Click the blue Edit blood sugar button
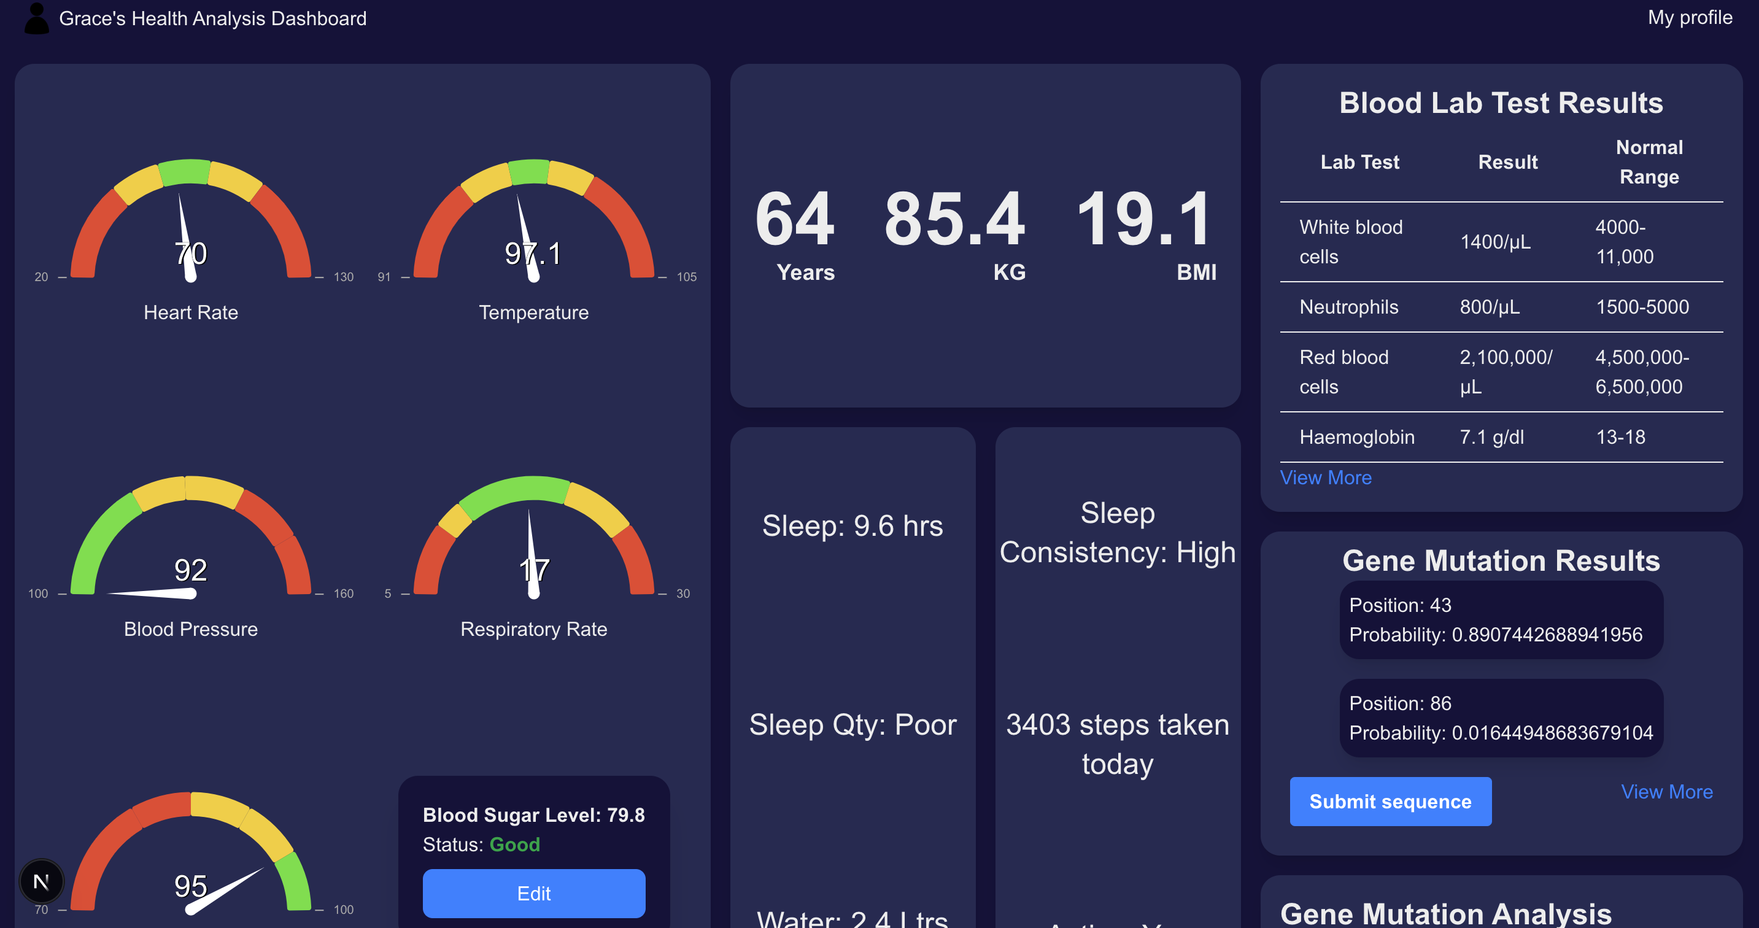This screenshot has height=928, width=1759. coord(533,893)
